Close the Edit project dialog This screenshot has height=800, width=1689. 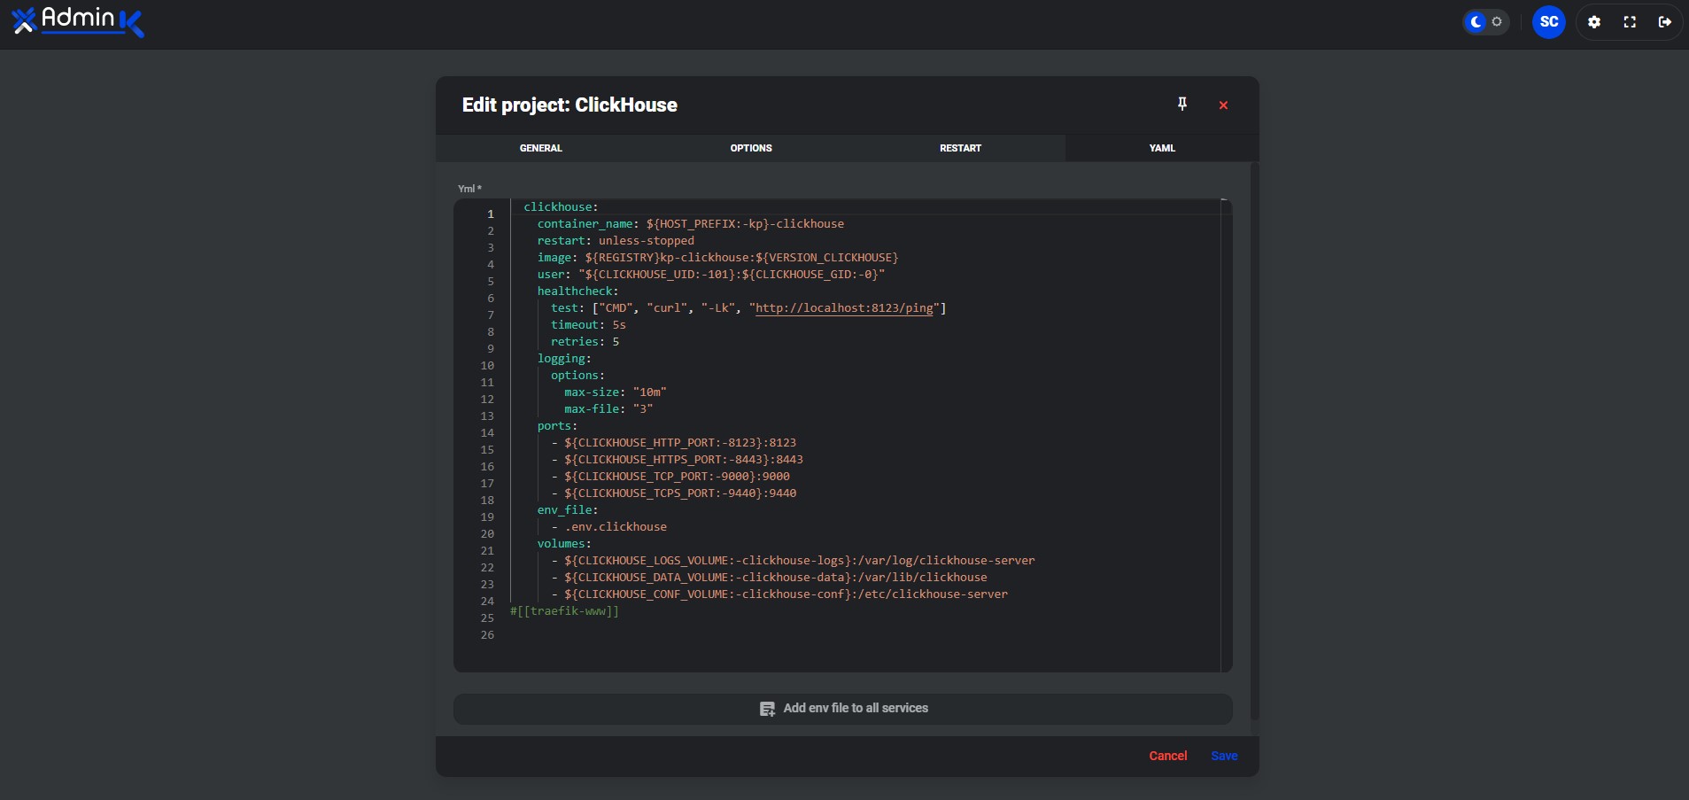coord(1223,105)
